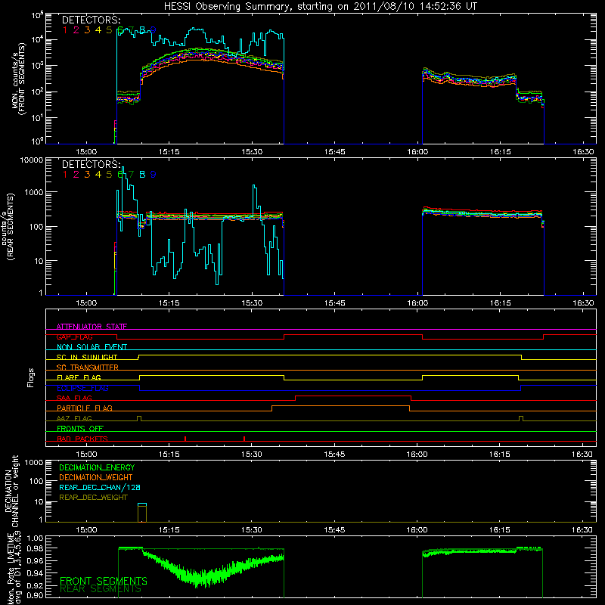Click yellow detector 4 in rear segments legend
Screen dimensions: 605x605
coord(98,175)
